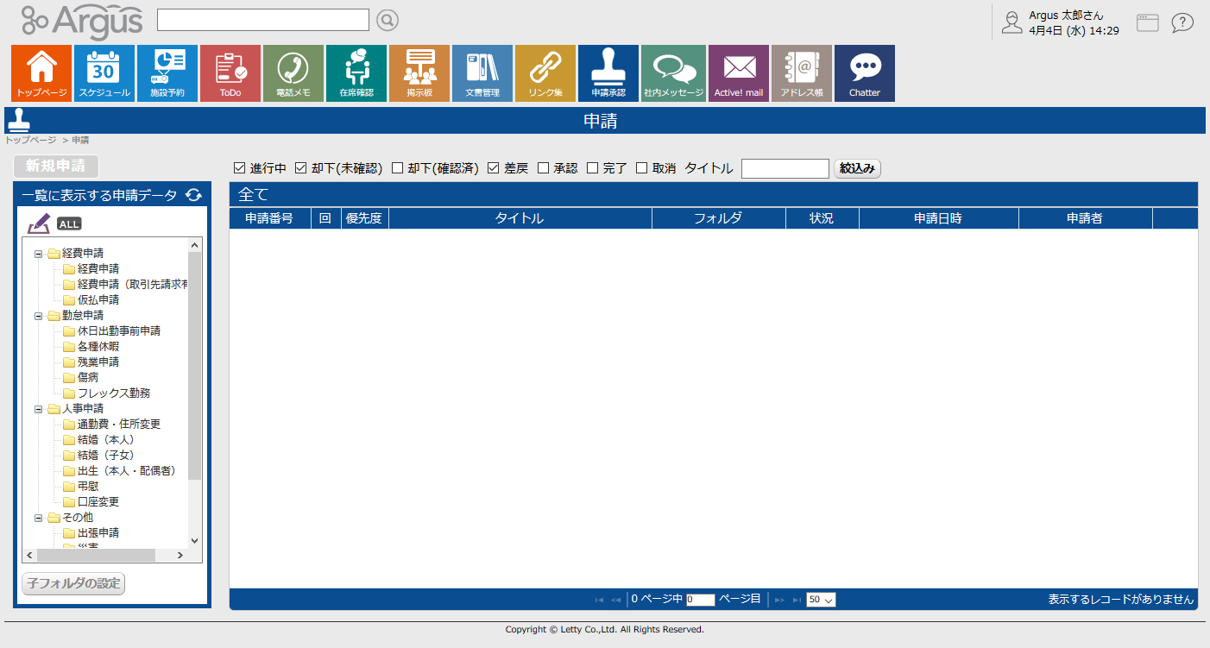Click the folder tree vertical scrollbar
The width and height of the screenshot is (1210, 648).
pyautogui.click(x=194, y=366)
